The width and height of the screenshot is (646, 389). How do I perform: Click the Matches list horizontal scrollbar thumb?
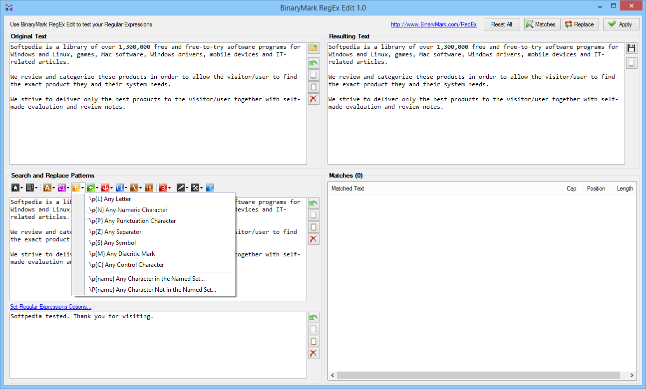(x=479, y=376)
